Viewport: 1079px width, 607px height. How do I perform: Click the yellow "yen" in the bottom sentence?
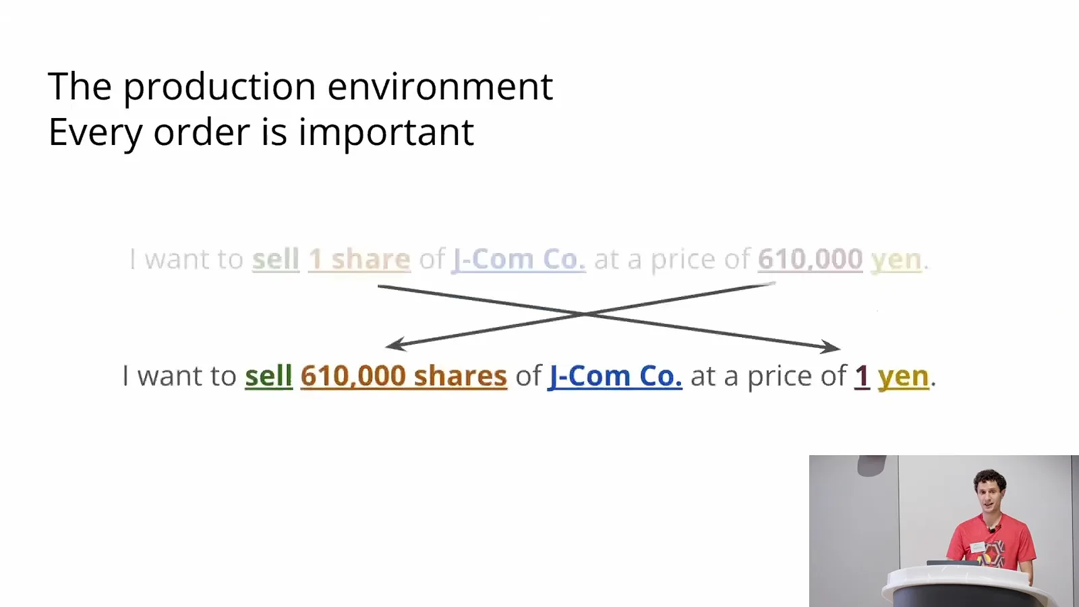(904, 377)
